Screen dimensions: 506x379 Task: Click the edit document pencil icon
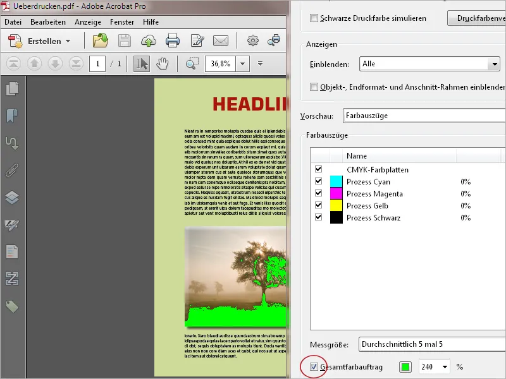pos(197,41)
